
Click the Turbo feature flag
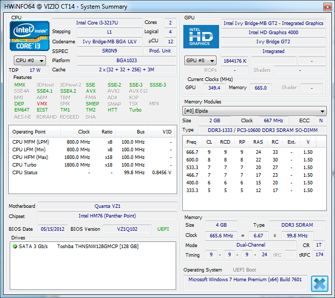pos(135,110)
